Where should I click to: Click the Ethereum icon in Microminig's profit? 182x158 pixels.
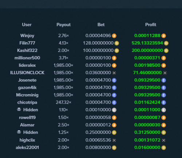click(163, 95)
